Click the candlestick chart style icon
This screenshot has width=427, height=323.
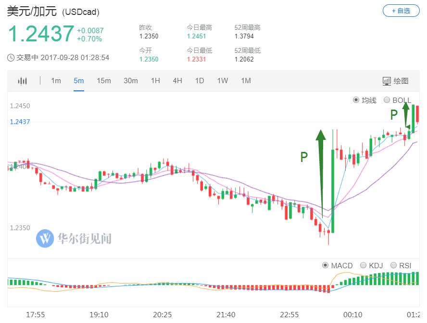pyautogui.click(x=22, y=81)
